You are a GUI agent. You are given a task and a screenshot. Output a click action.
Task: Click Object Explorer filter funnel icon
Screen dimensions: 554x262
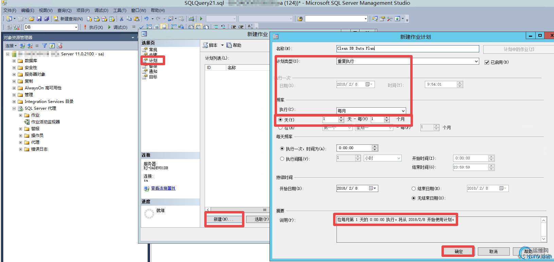pyautogui.click(x=45, y=46)
